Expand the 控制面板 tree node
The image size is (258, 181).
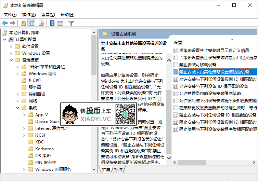(18, 94)
